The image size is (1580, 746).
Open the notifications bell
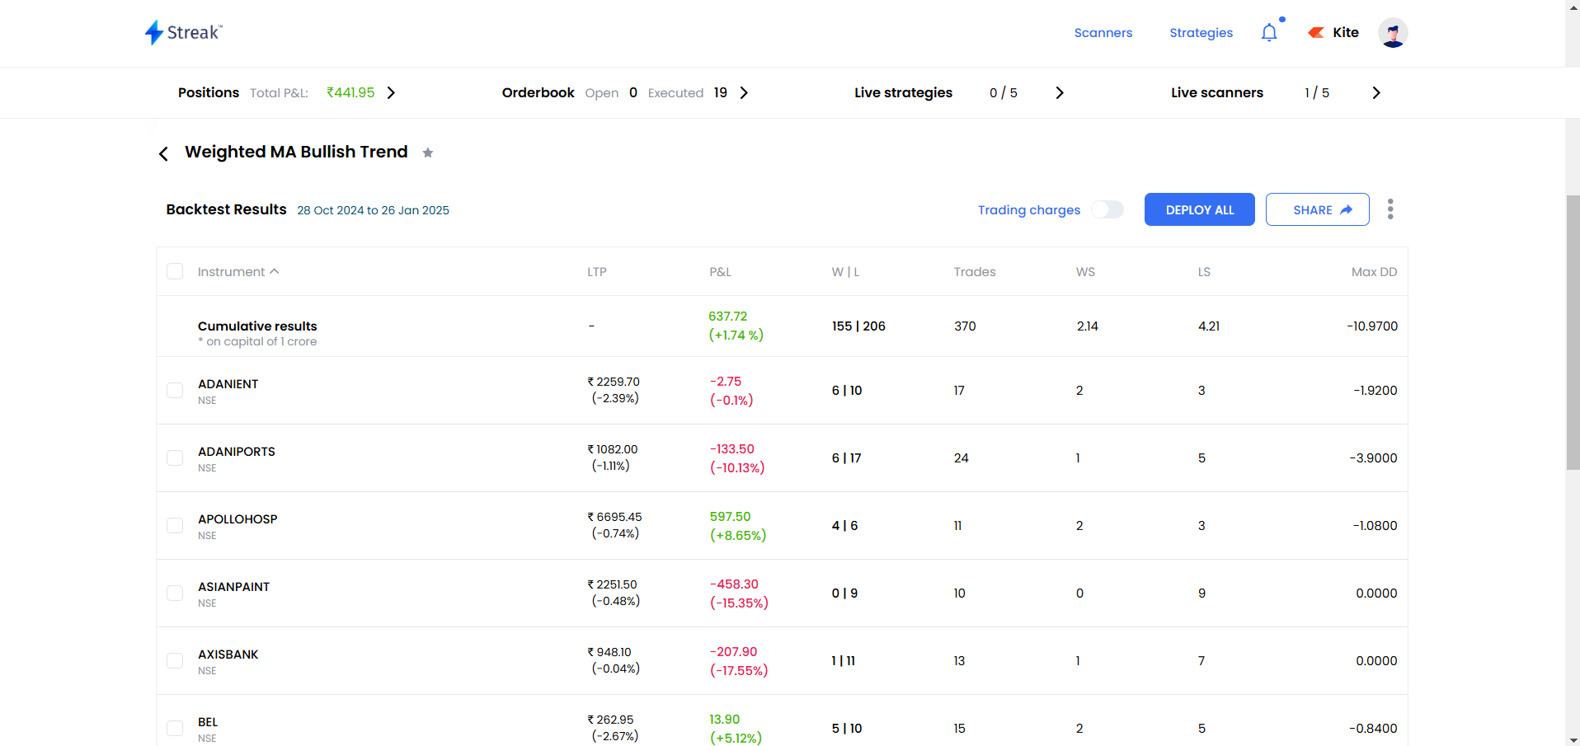point(1269,32)
